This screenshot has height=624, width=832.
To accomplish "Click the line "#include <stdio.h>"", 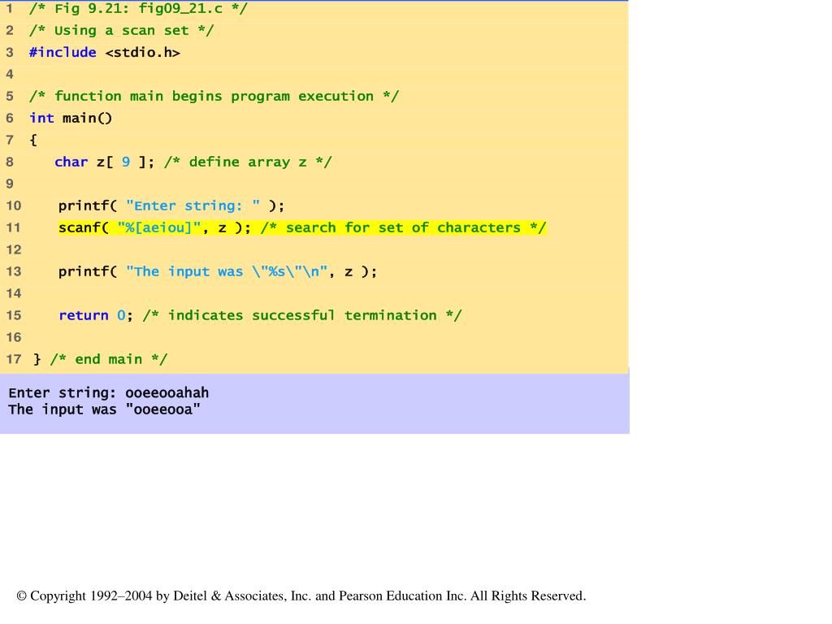I will pyautogui.click(x=105, y=53).
